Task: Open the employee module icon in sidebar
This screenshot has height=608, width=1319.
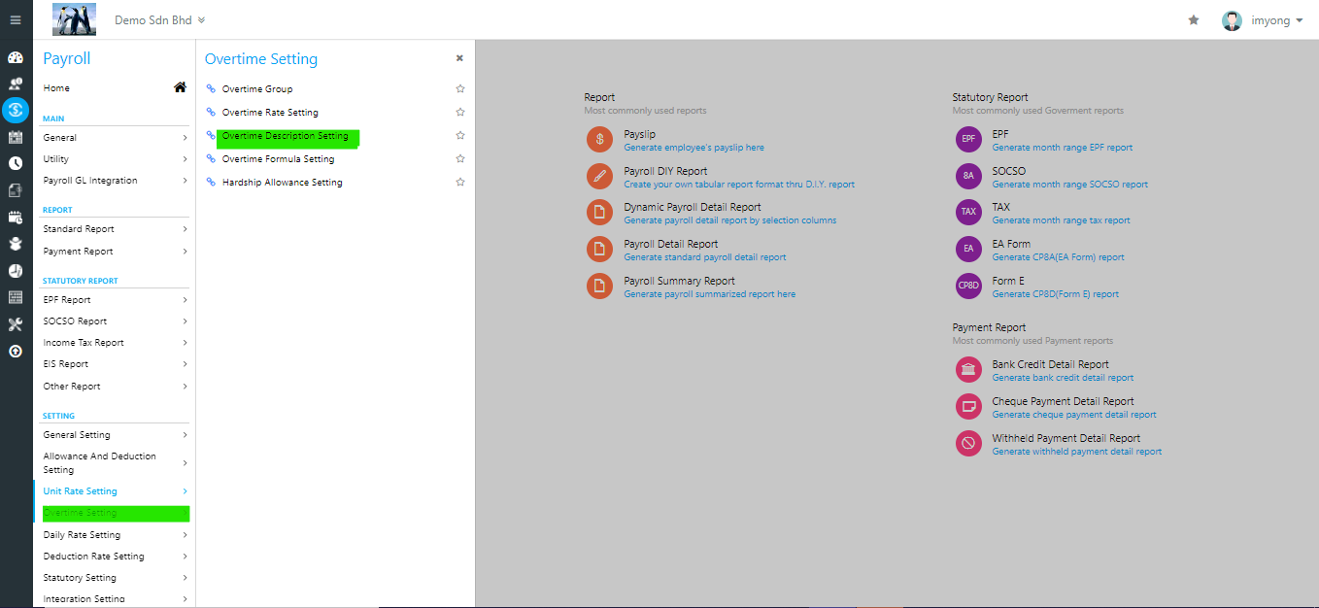Action: click(x=16, y=84)
